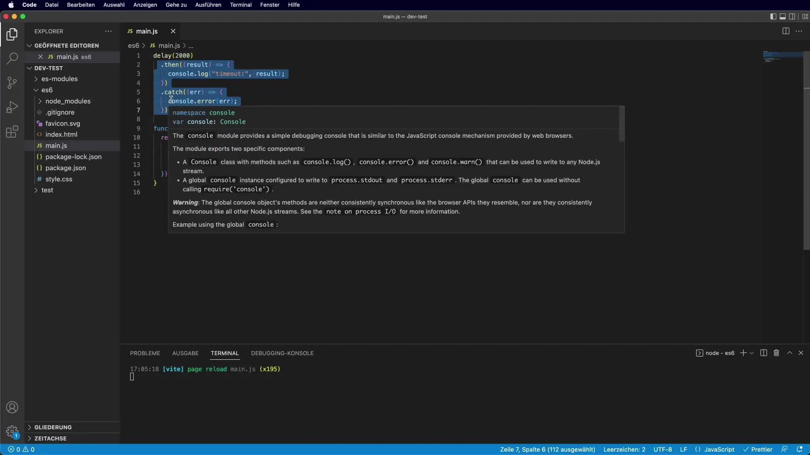
Task: Open style.css file
Action: 72,179
